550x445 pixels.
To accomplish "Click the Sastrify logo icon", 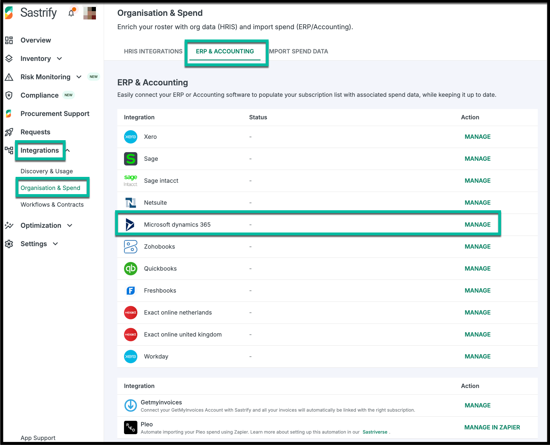I will click(9, 13).
